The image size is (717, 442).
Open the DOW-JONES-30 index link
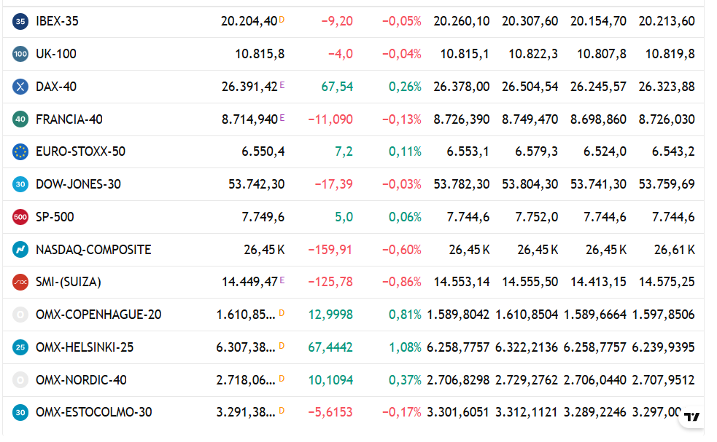point(78,184)
